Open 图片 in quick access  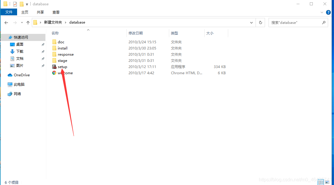click(19, 65)
